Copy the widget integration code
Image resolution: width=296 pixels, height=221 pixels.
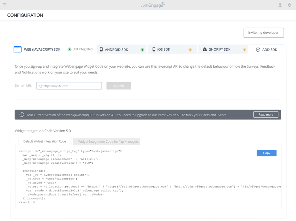266,153
